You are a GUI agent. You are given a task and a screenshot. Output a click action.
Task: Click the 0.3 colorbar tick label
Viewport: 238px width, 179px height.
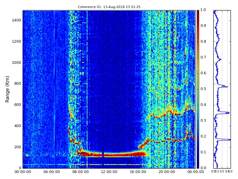(203, 121)
